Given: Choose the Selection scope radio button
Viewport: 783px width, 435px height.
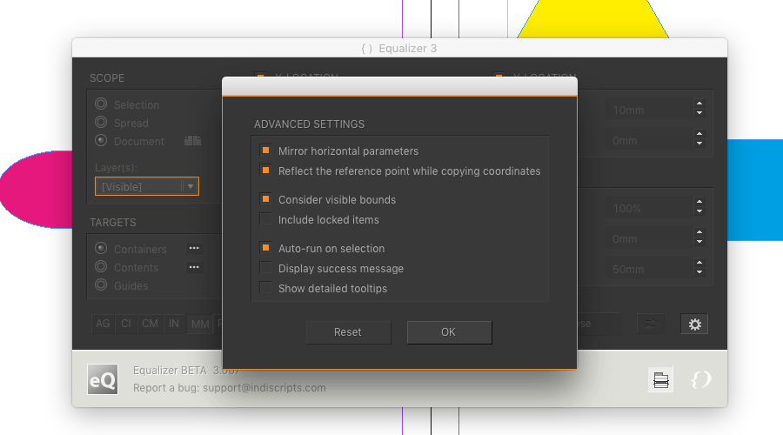Looking at the screenshot, I should 101,104.
